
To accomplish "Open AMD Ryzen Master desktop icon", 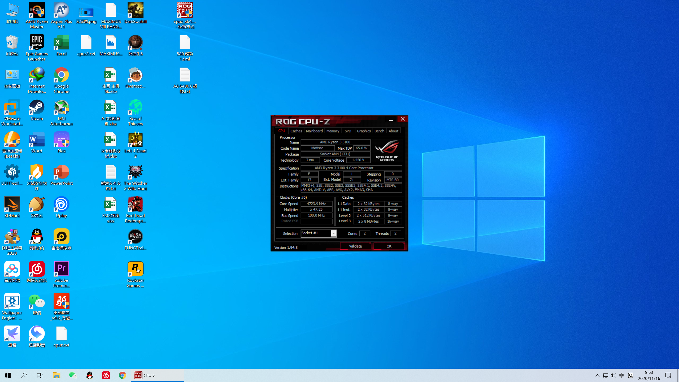I will 37,15.
